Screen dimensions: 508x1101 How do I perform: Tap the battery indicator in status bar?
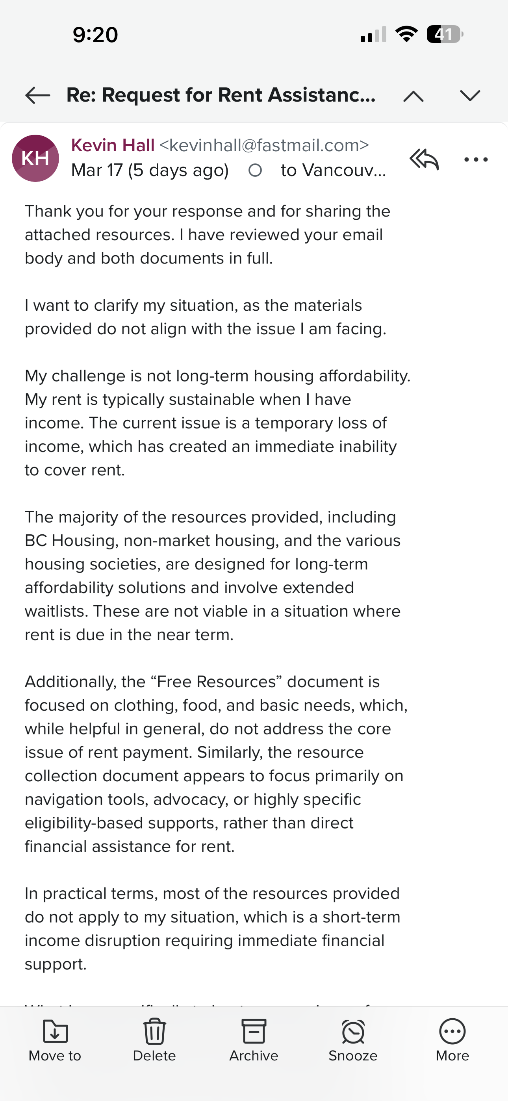pyautogui.click(x=445, y=34)
